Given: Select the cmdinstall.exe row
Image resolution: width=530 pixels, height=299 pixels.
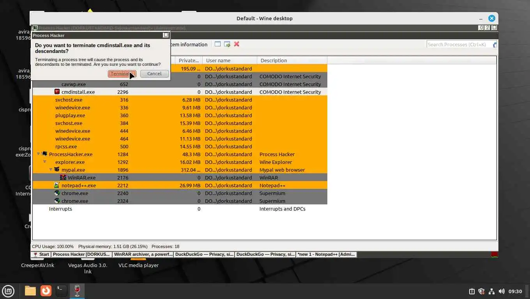Looking at the screenshot, I should click(180, 92).
